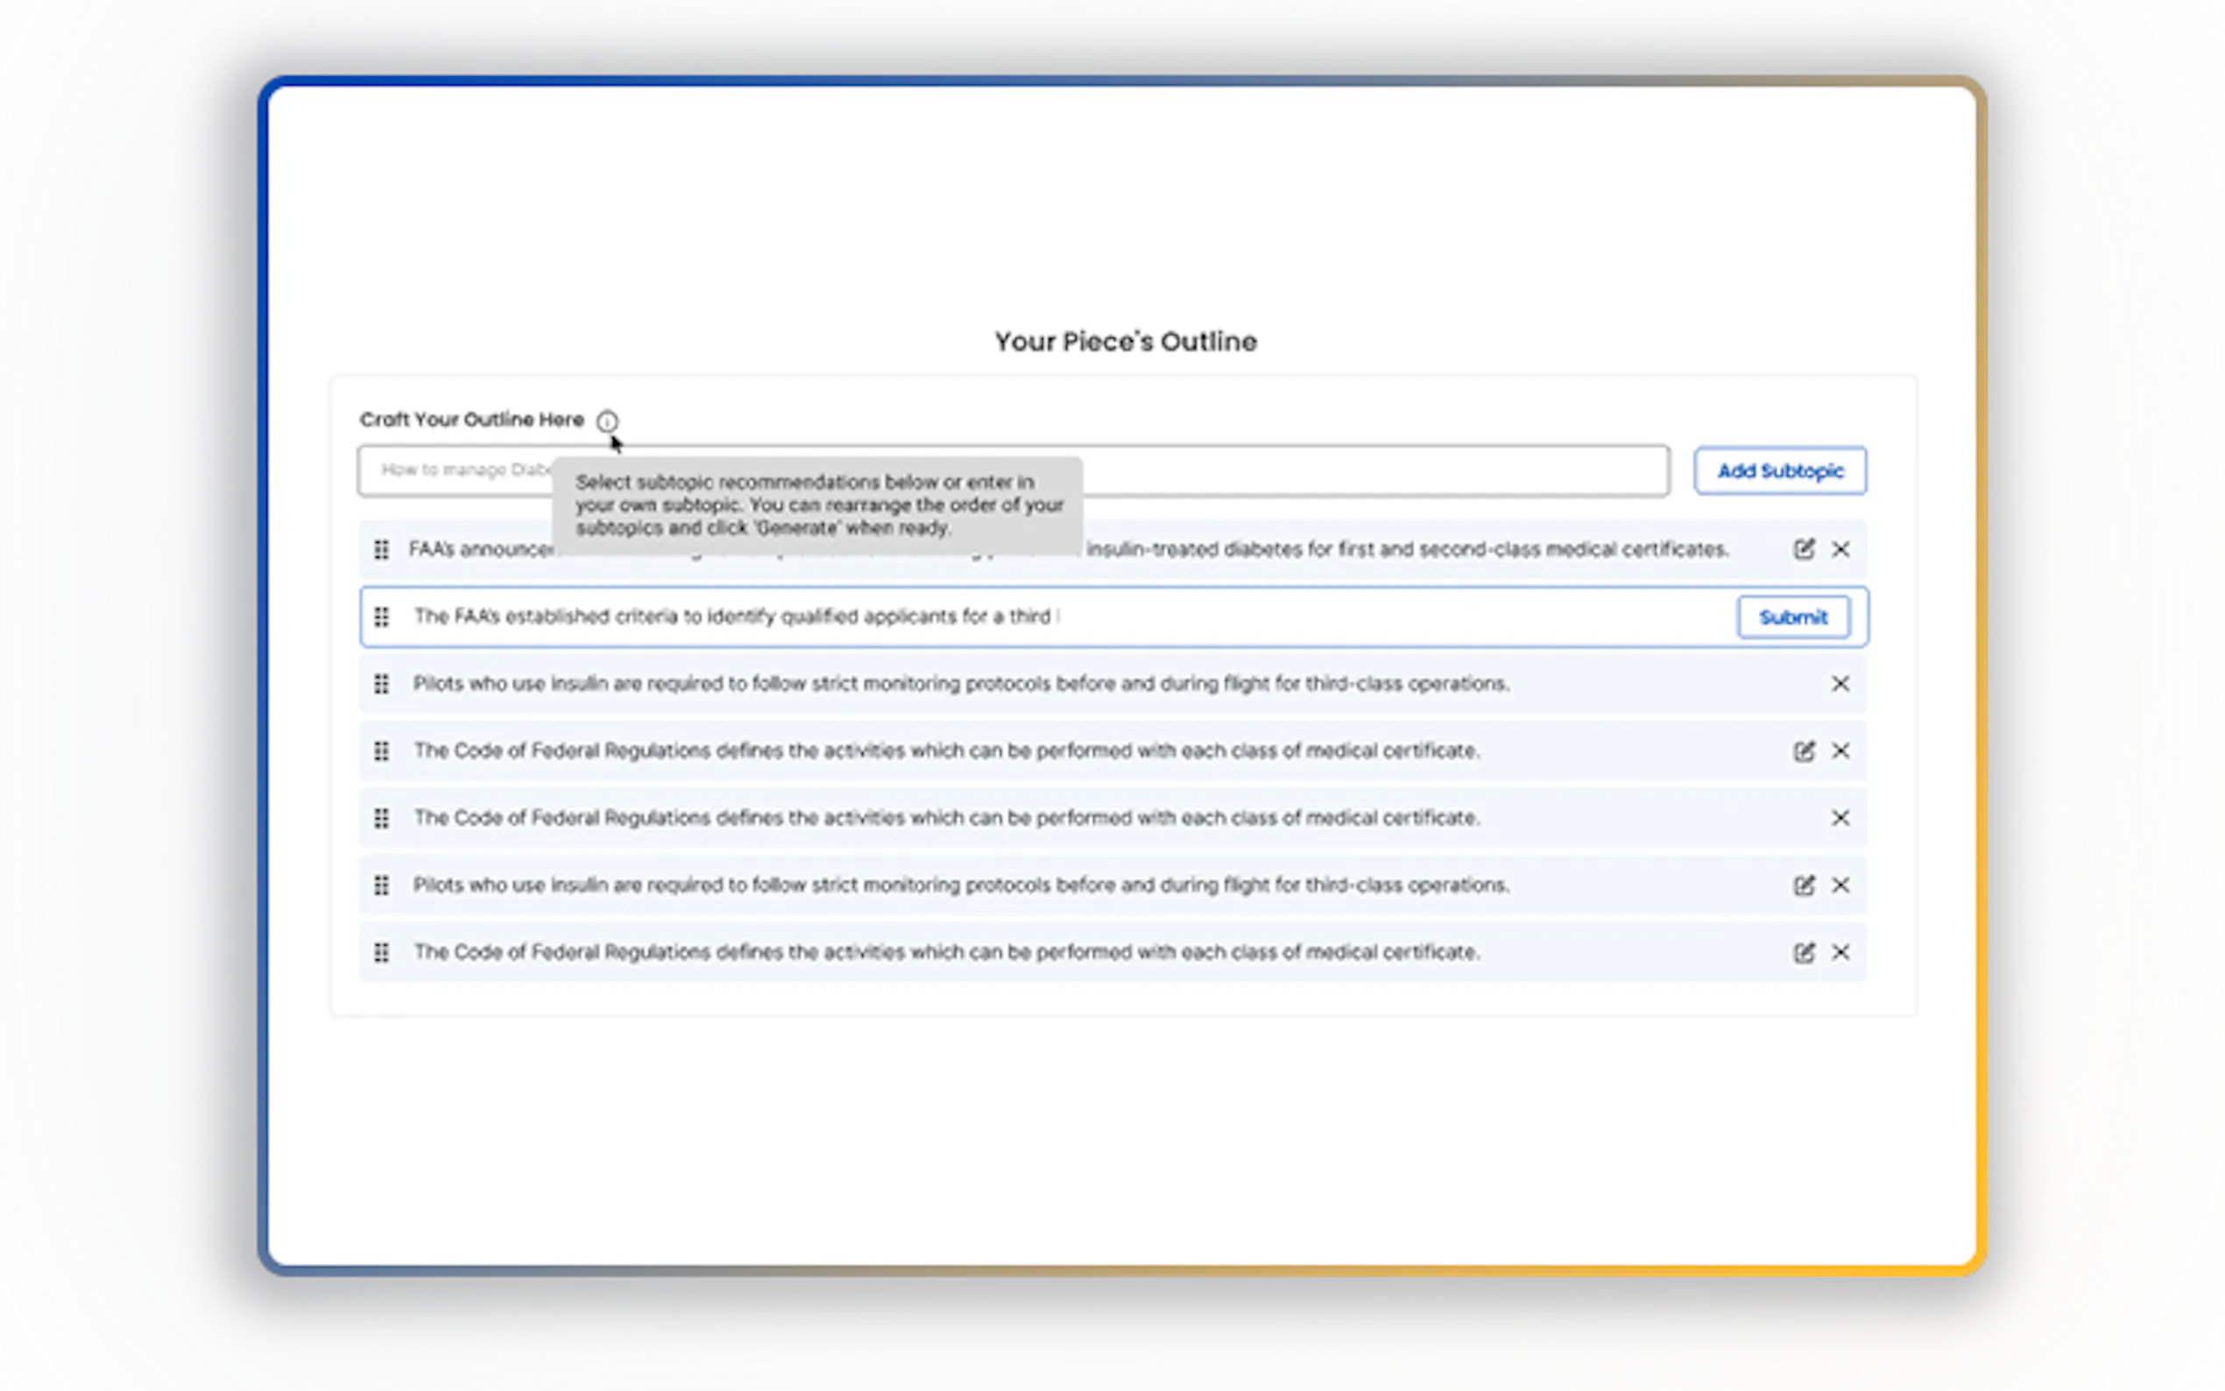Delete the fifth row Code of Federal Regulations subtopic
Image resolution: width=2225 pixels, height=1391 pixels.
tap(1840, 818)
